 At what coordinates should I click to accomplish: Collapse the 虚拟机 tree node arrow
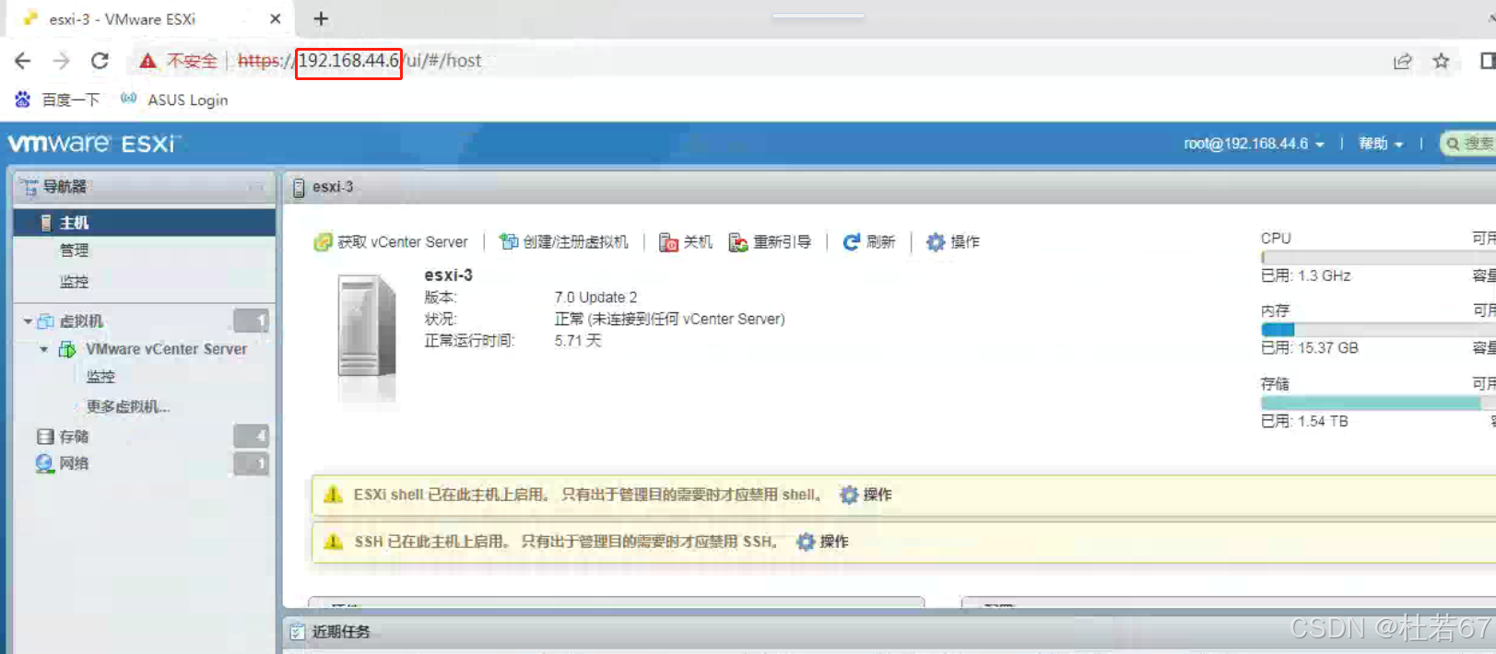click(x=28, y=321)
